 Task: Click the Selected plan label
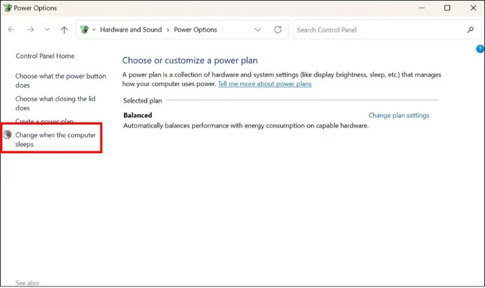[x=143, y=101]
